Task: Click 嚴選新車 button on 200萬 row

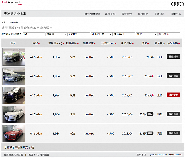Action: click(173, 57)
